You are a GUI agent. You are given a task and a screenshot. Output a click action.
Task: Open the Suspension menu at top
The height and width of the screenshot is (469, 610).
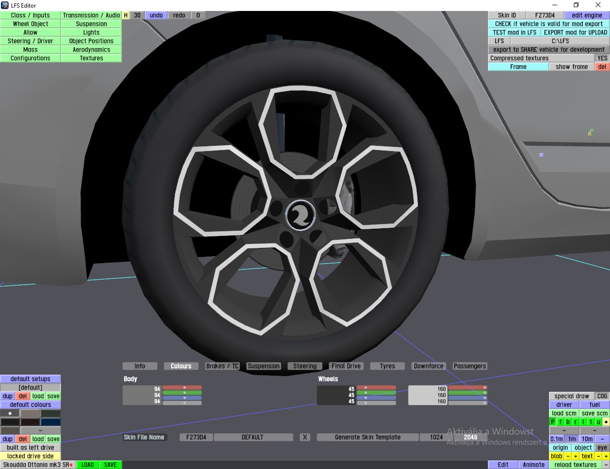click(x=91, y=24)
